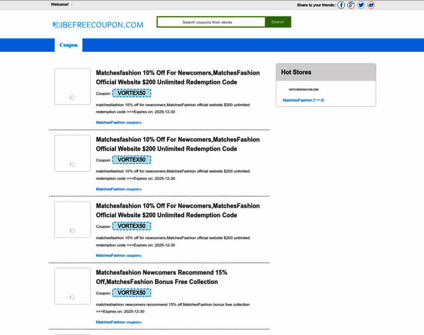Click the 'Share to your friends::' label

[316, 5]
